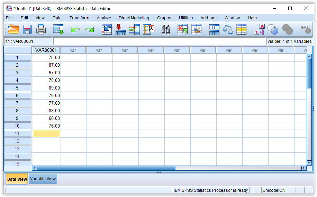
Task: Save the file with the floppy disk icon
Action: click(x=27, y=30)
